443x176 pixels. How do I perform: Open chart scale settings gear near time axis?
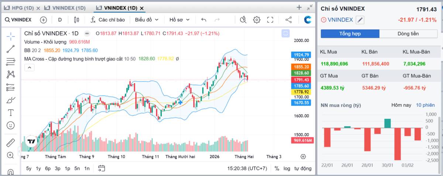303,156
